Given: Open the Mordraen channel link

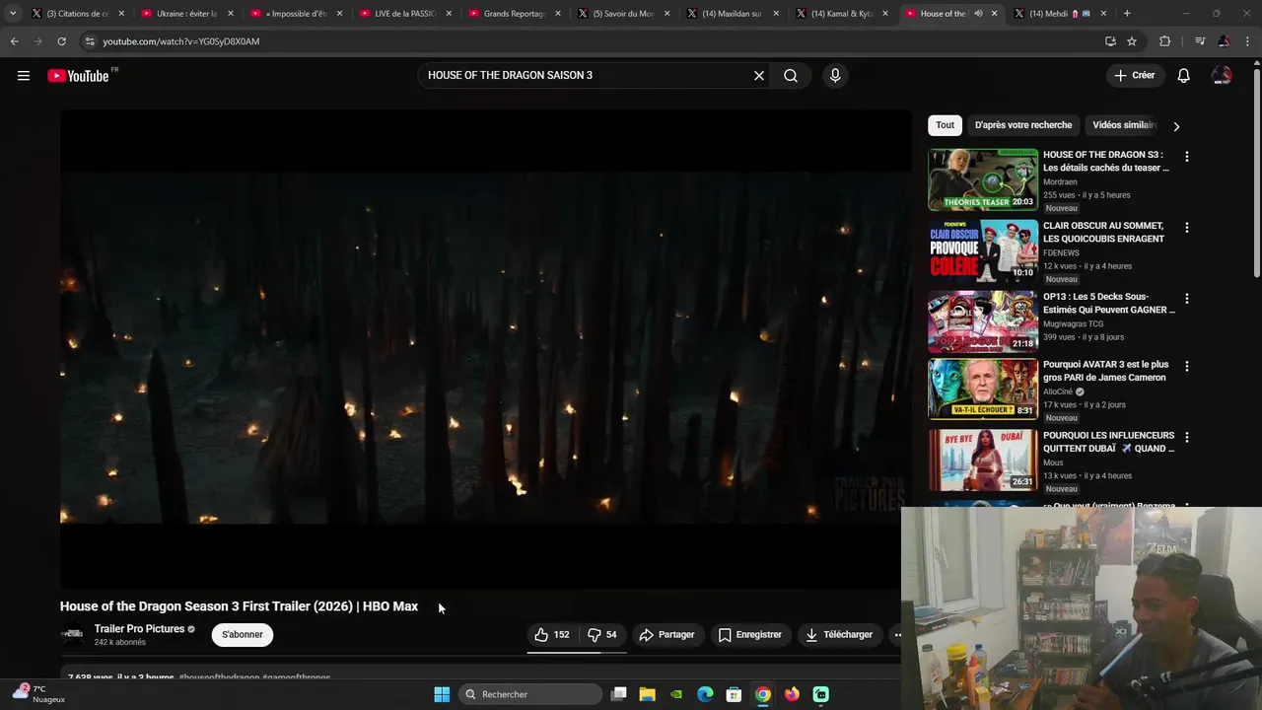Looking at the screenshot, I should pos(1060,182).
